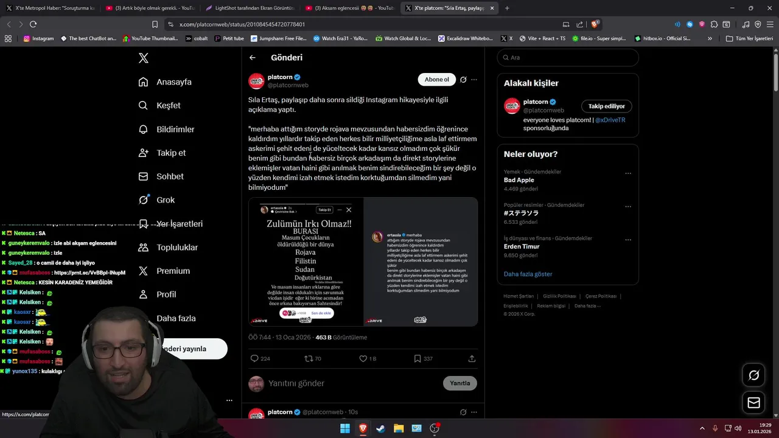Open Instagram bookmark
Screen dimensions: 779x438
click(x=38, y=38)
